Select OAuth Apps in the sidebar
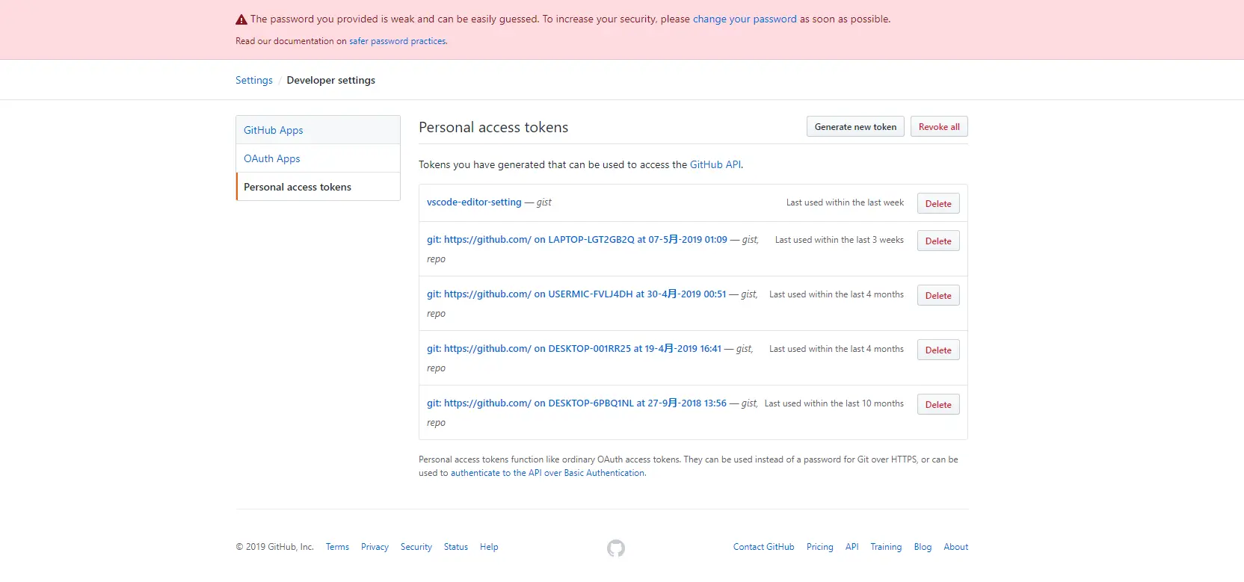Screen dimensions: 1244x582 click(x=272, y=158)
